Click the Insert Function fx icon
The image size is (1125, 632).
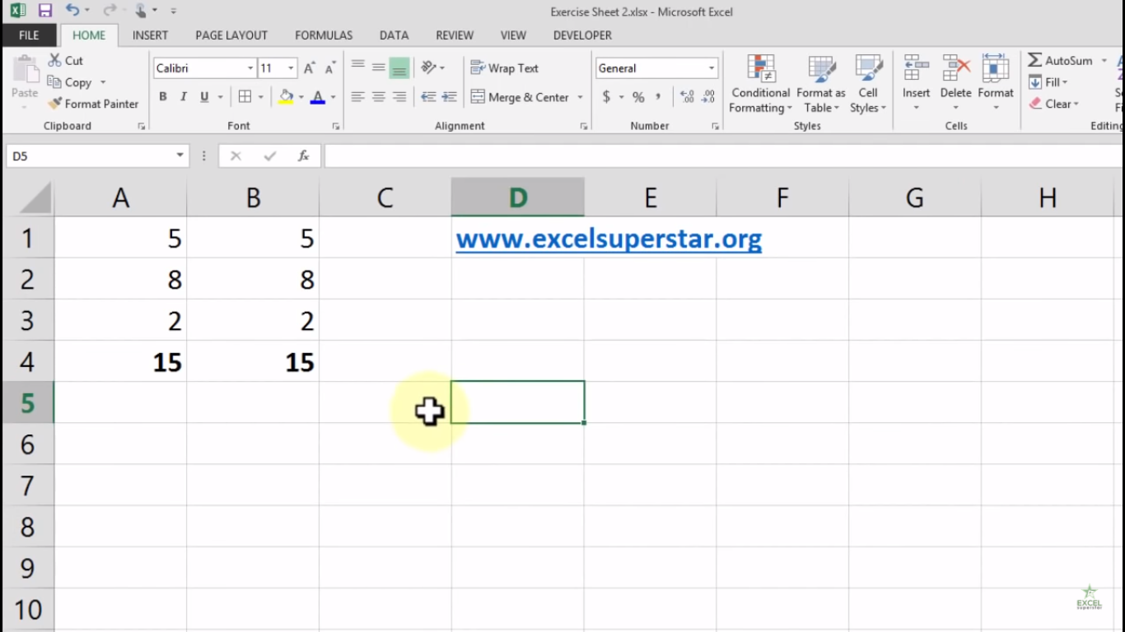coord(303,156)
